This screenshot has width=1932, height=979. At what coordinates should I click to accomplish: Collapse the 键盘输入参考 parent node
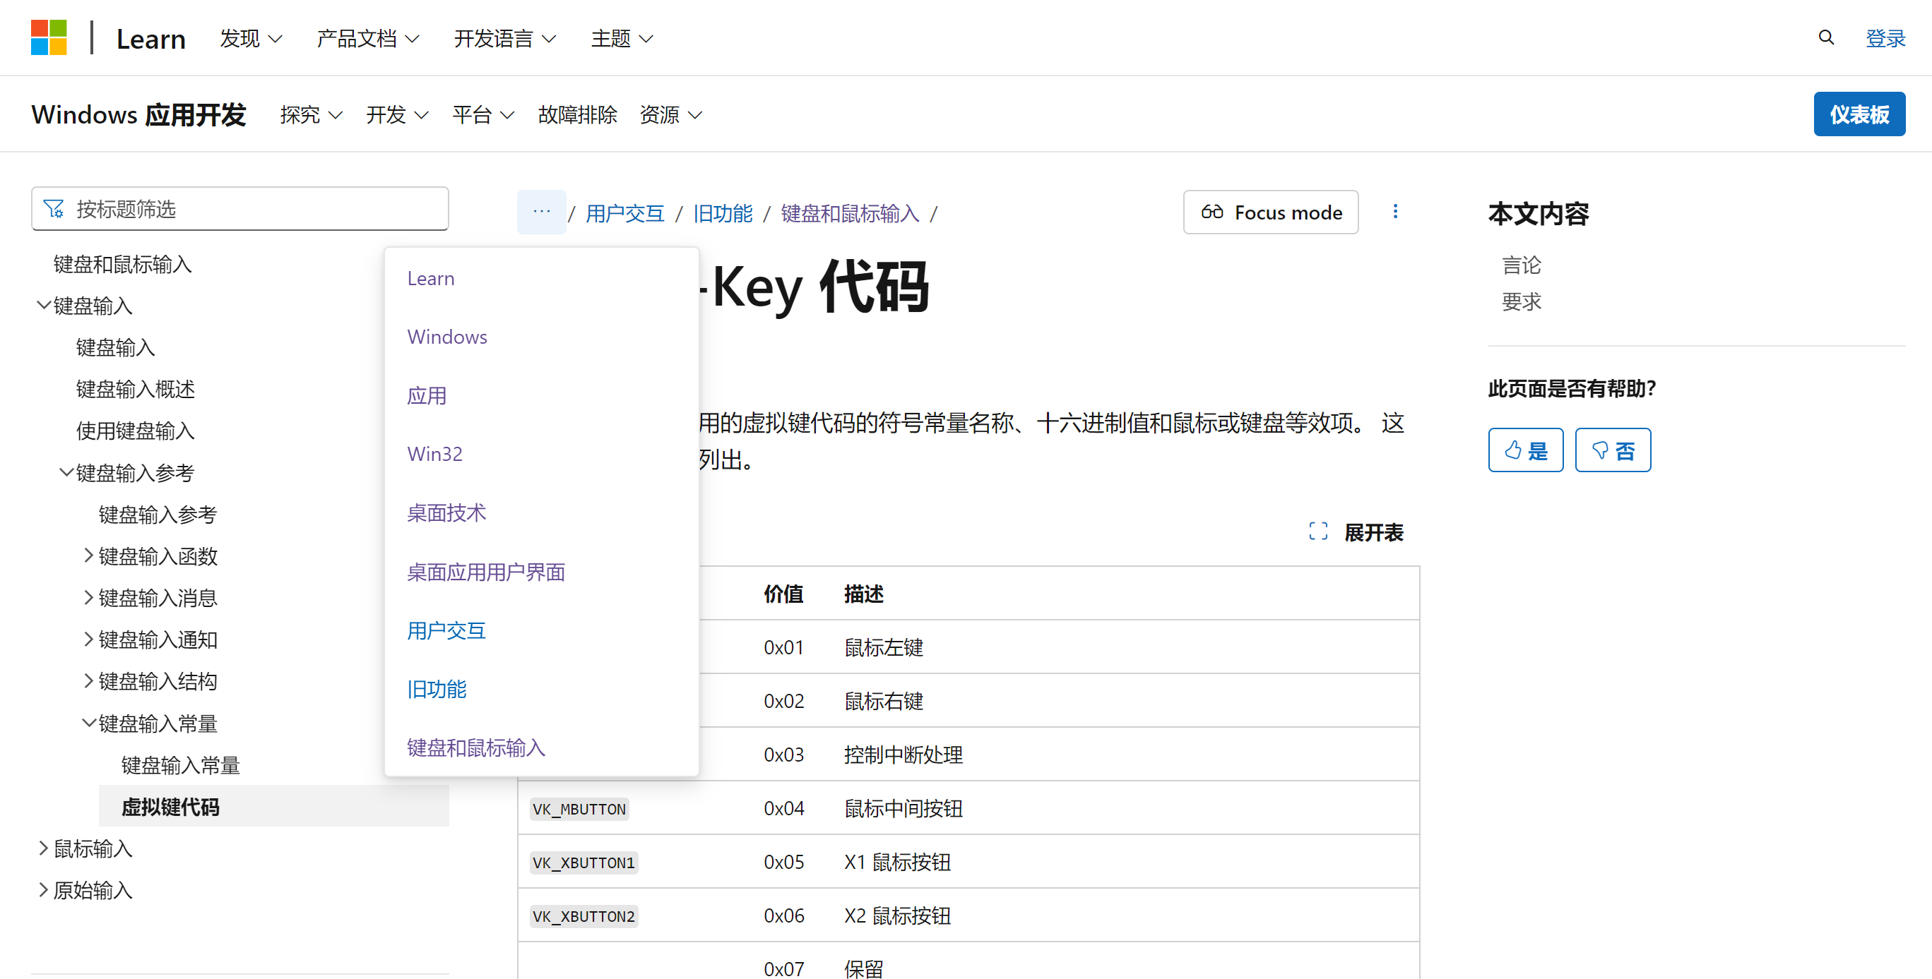[66, 472]
